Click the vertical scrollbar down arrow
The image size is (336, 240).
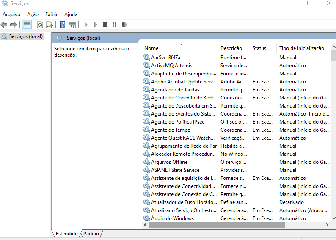pos(333,218)
